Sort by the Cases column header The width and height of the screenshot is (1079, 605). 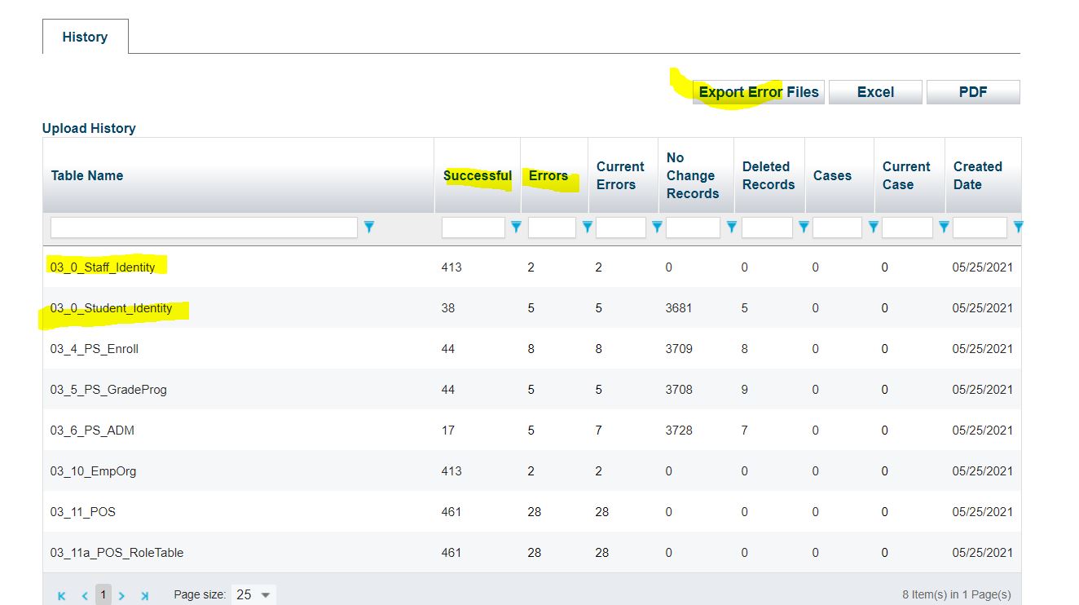point(832,175)
